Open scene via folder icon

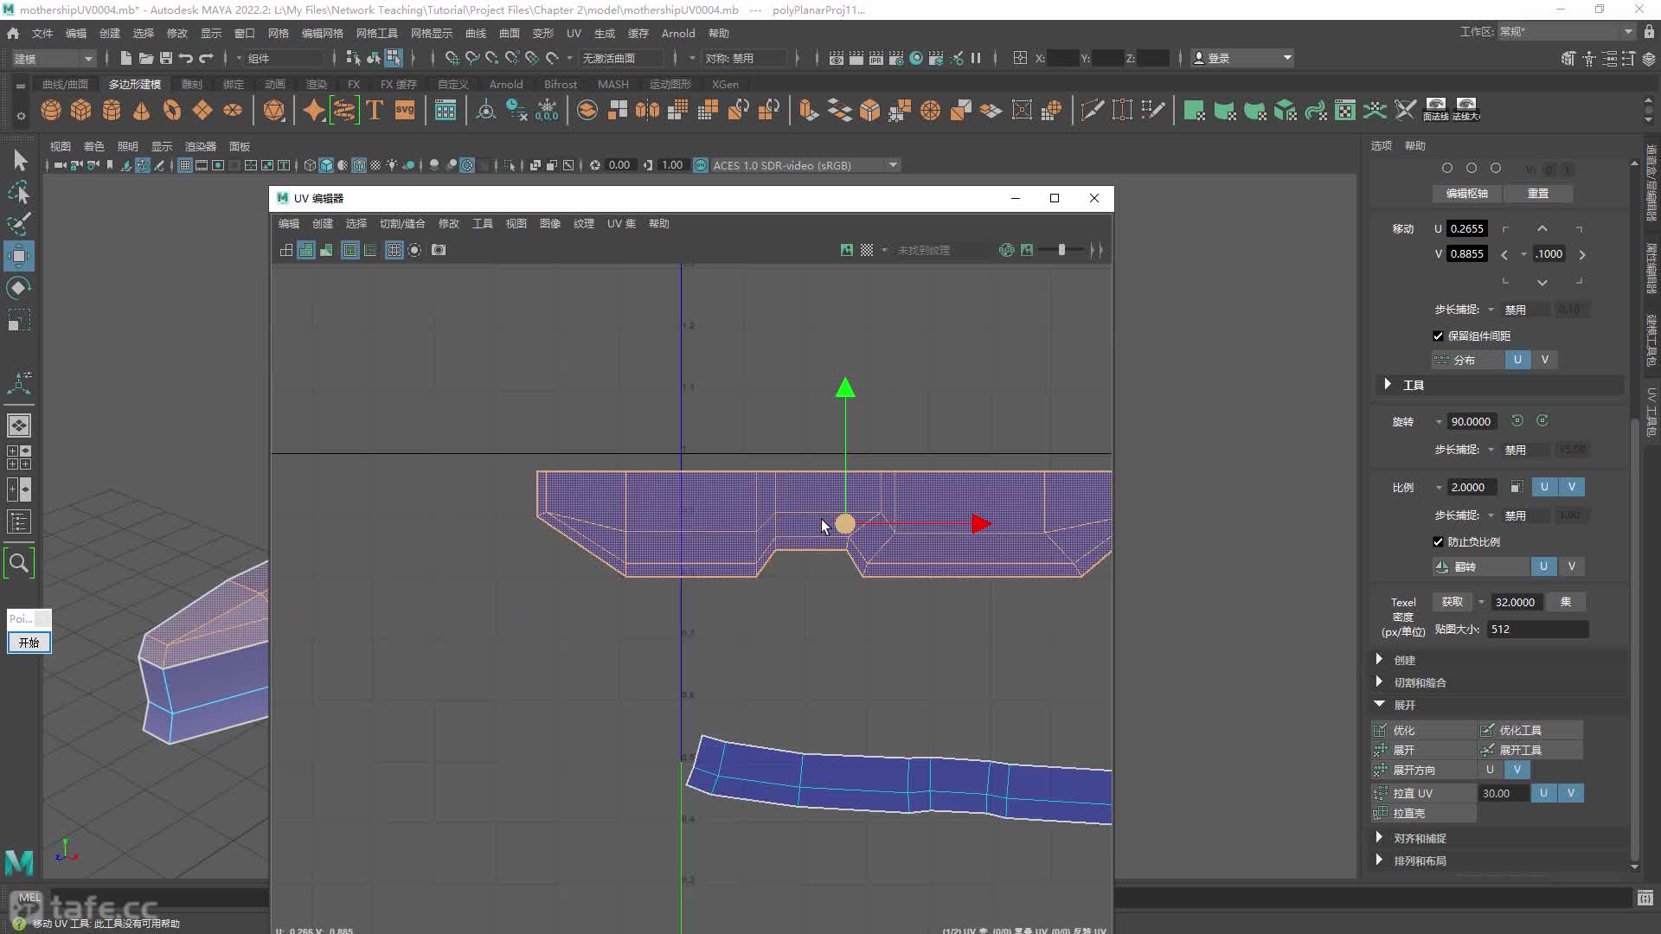coord(146,58)
